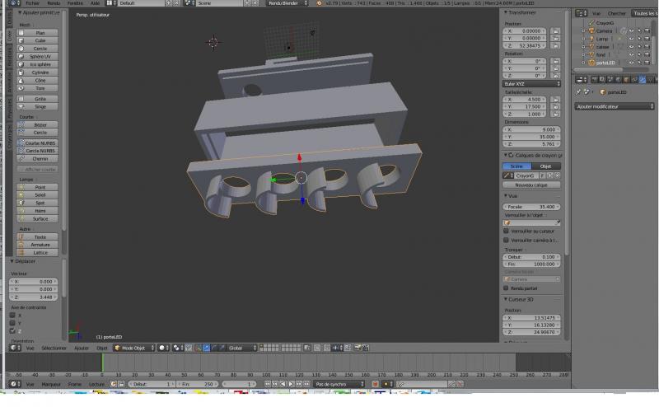Viewport: 659px width, 407px height.
Task: Open the Mode Objet selector
Action: (x=133, y=348)
